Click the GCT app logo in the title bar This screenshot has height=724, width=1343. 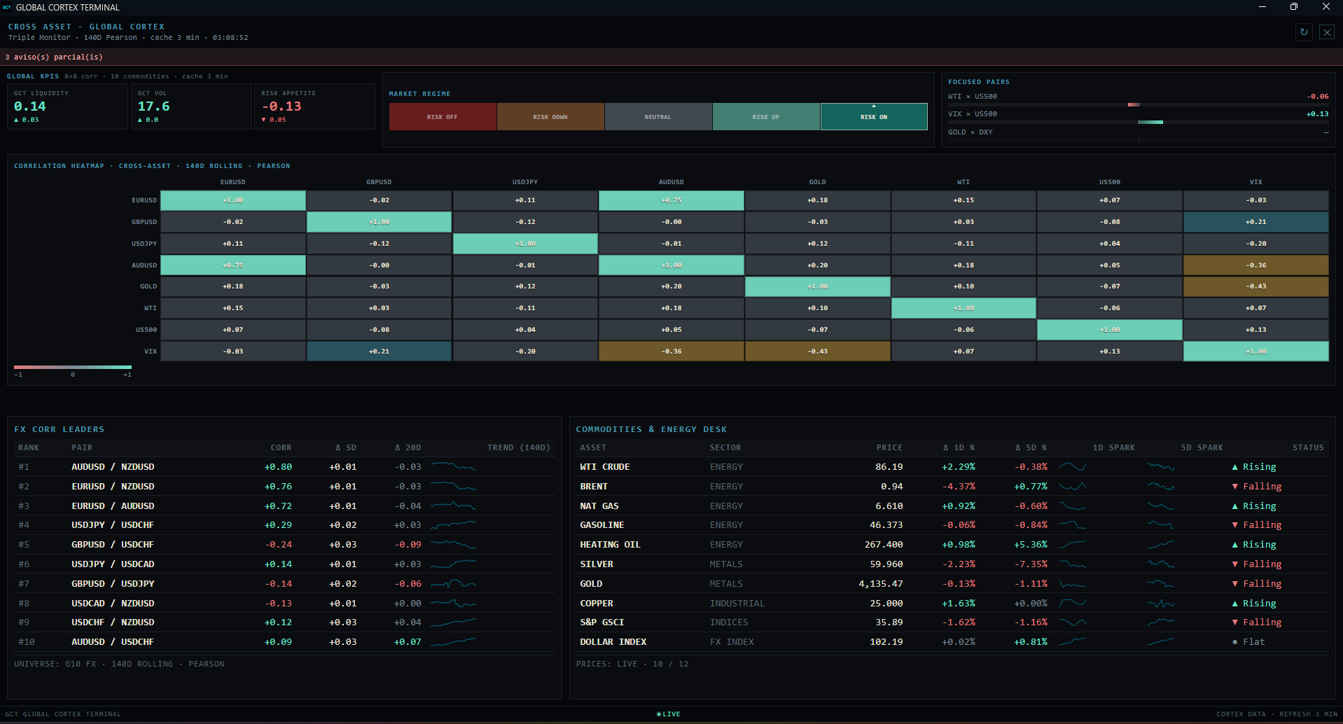pyautogui.click(x=7, y=7)
